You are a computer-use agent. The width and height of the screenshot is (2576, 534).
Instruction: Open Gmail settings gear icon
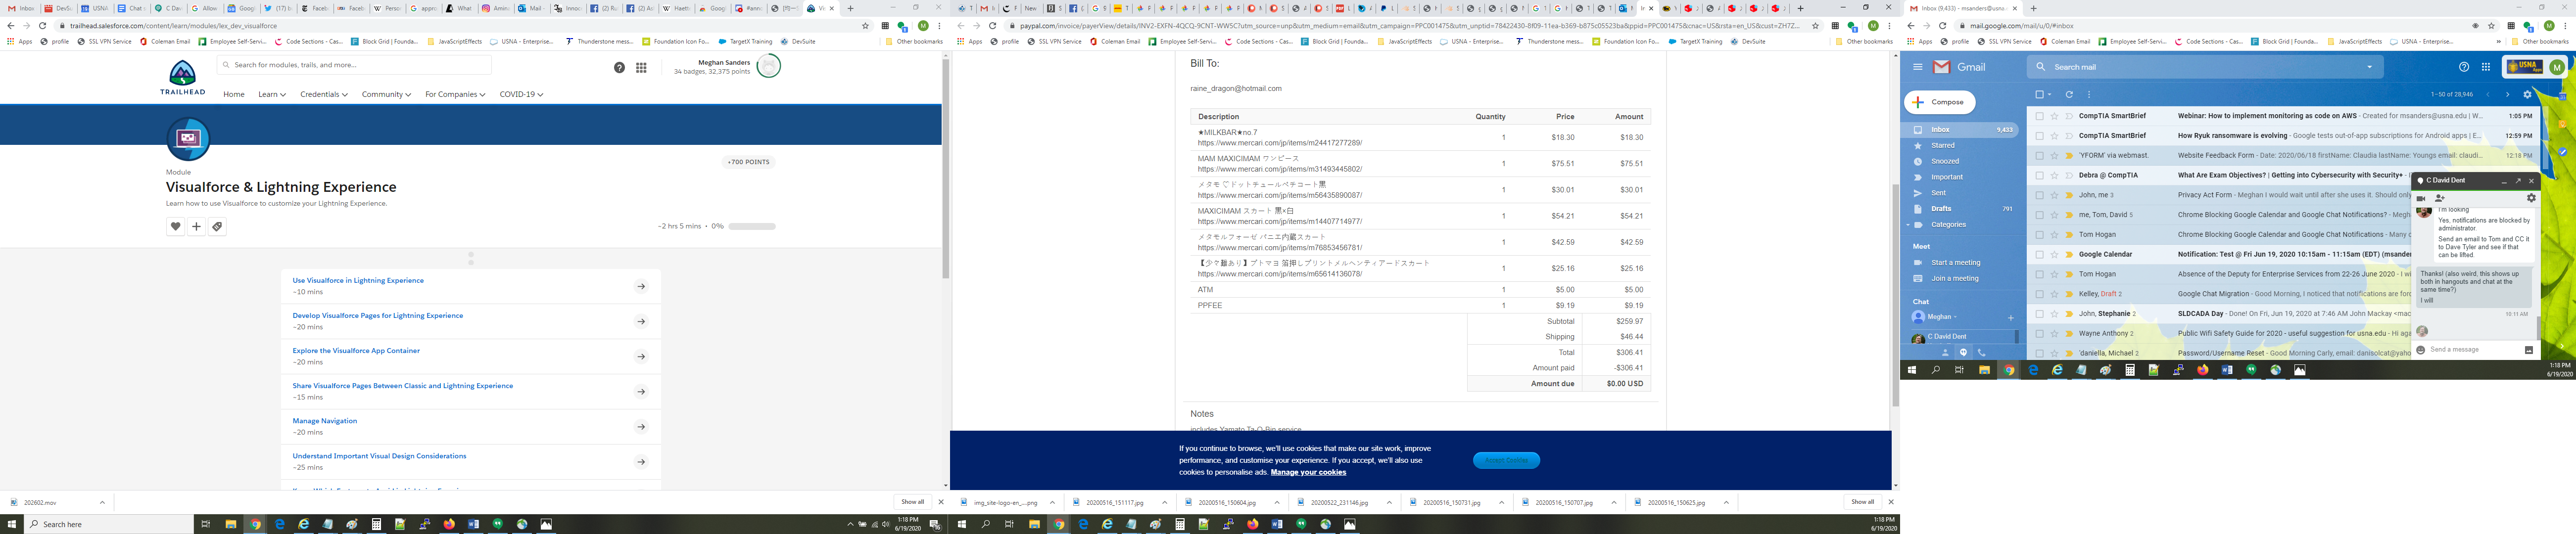(x=2527, y=95)
